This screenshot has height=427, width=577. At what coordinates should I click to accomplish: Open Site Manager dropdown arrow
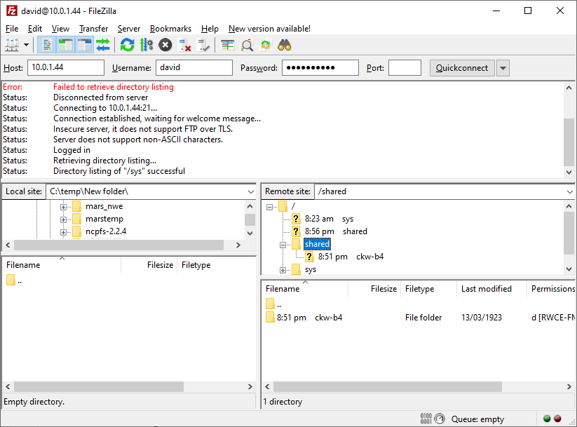coord(26,46)
